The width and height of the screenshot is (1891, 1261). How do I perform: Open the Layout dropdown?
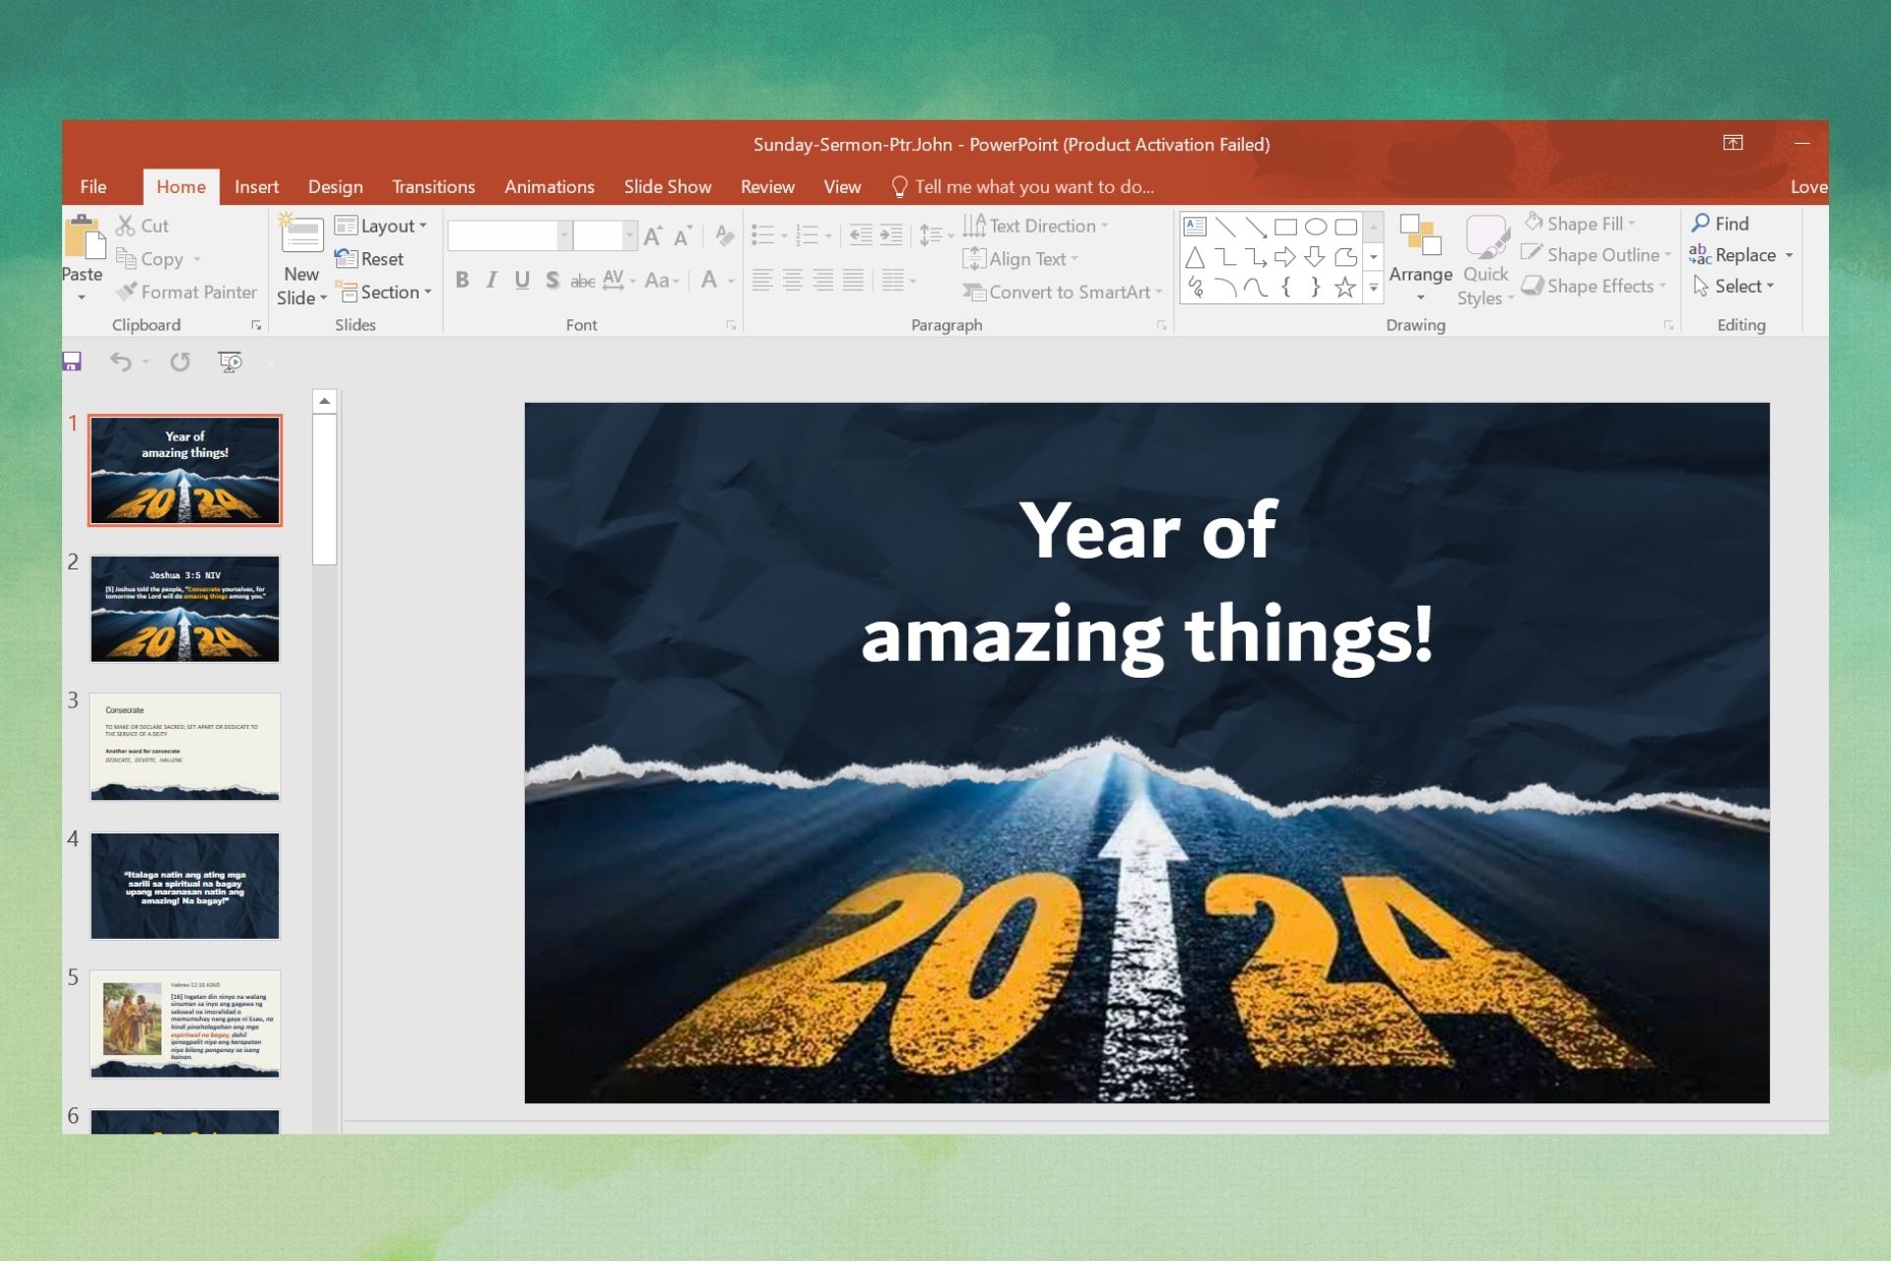click(382, 226)
